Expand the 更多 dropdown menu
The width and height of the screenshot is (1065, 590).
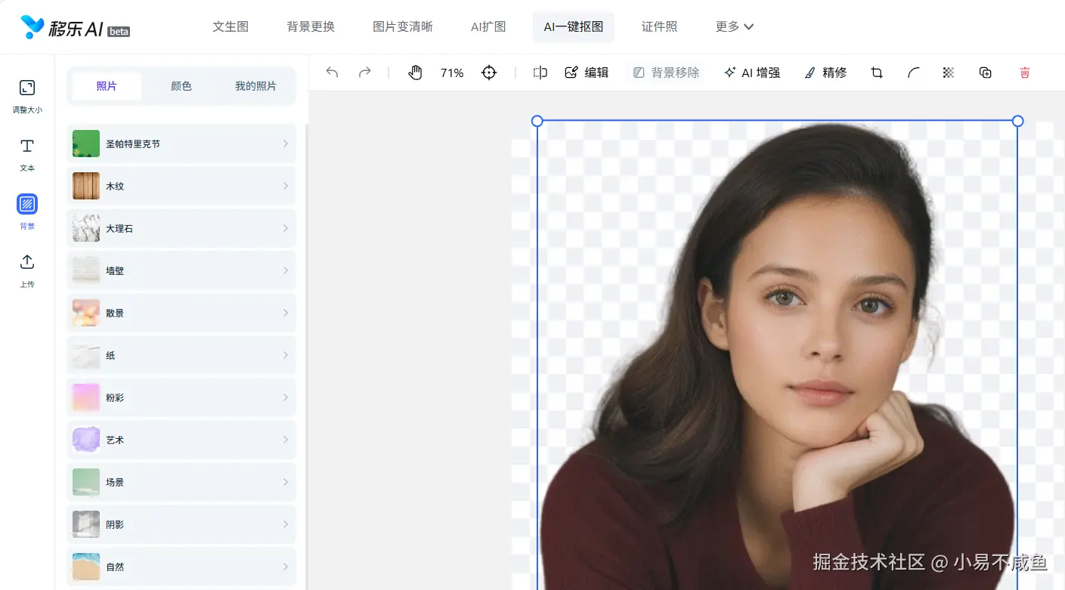735,26
